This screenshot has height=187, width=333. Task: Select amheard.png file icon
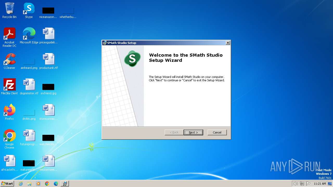tap(29, 63)
